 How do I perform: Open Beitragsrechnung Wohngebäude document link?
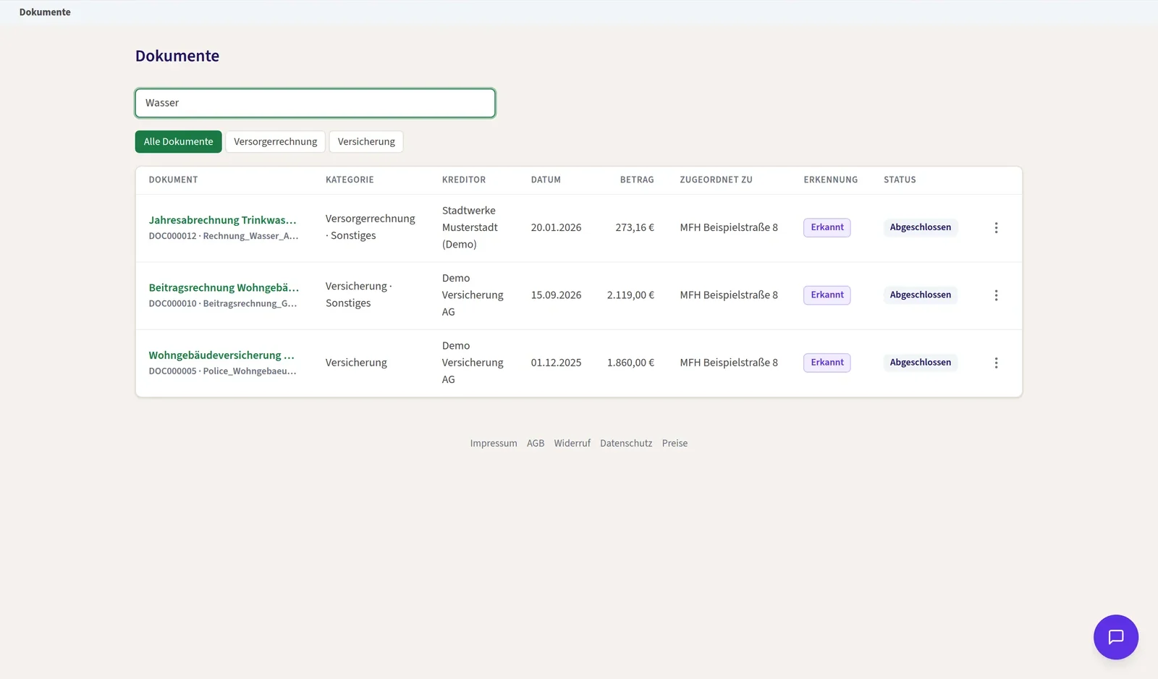224,287
